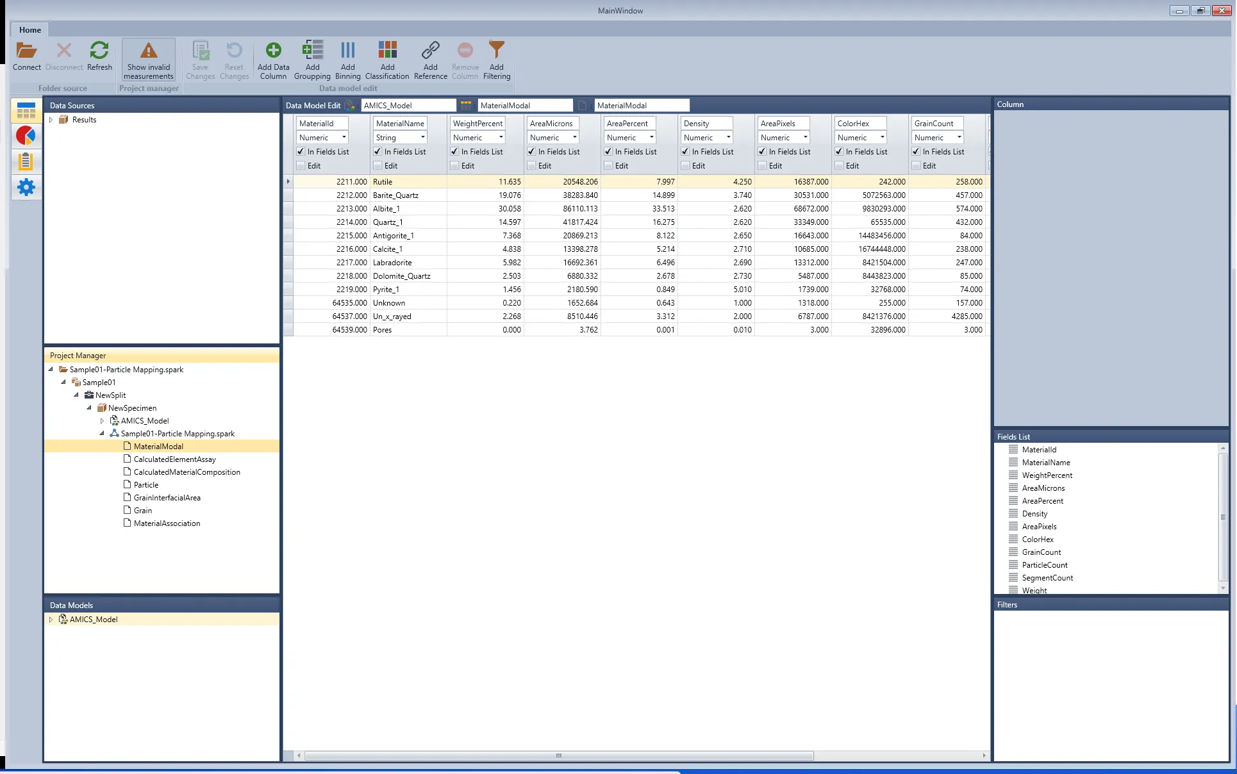The width and height of the screenshot is (1237, 774).
Task: Click Add Data Column icon
Action: click(x=274, y=51)
